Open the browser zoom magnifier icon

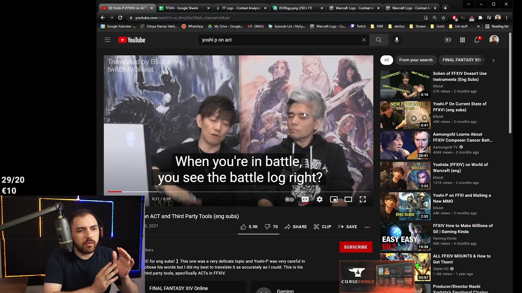pos(434,17)
